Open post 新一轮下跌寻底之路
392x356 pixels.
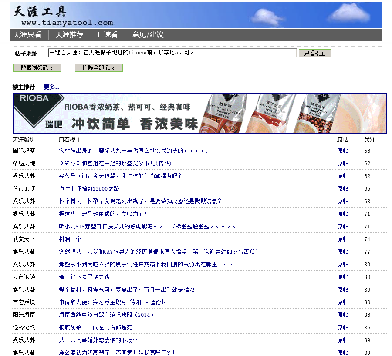tap(84, 277)
